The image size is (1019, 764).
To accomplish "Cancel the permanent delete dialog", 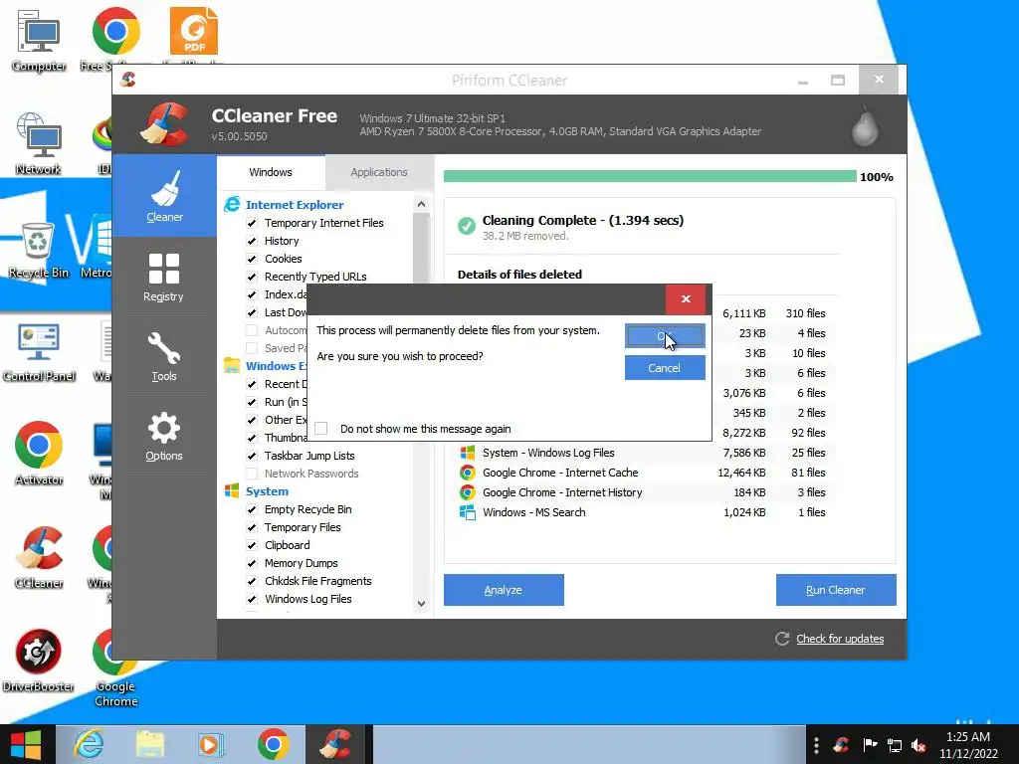I will (x=665, y=368).
